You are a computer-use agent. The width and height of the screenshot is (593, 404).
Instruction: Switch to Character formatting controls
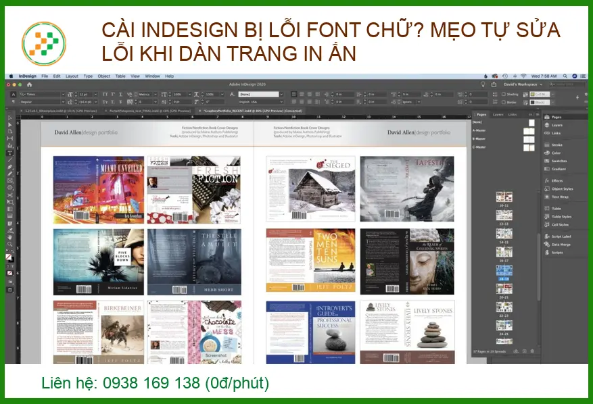click(14, 94)
